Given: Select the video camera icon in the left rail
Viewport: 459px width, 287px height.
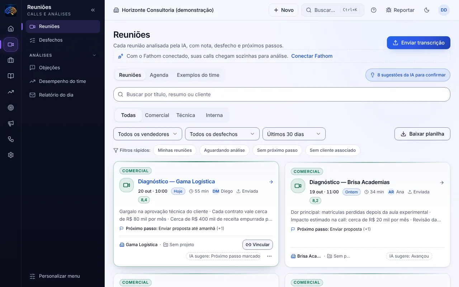Looking at the screenshot, I should point(11,44).
